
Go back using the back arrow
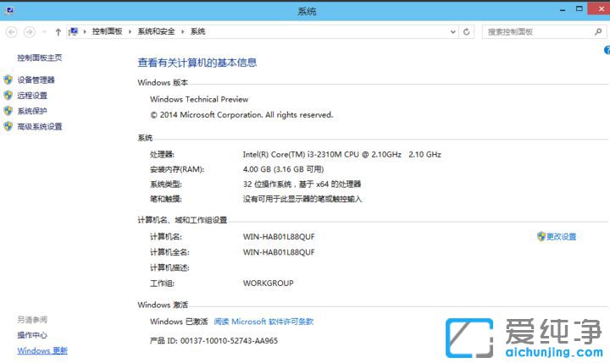pos(12,32)
